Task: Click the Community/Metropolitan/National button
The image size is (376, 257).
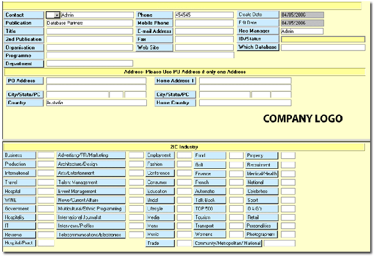Action: pos(227,243)
